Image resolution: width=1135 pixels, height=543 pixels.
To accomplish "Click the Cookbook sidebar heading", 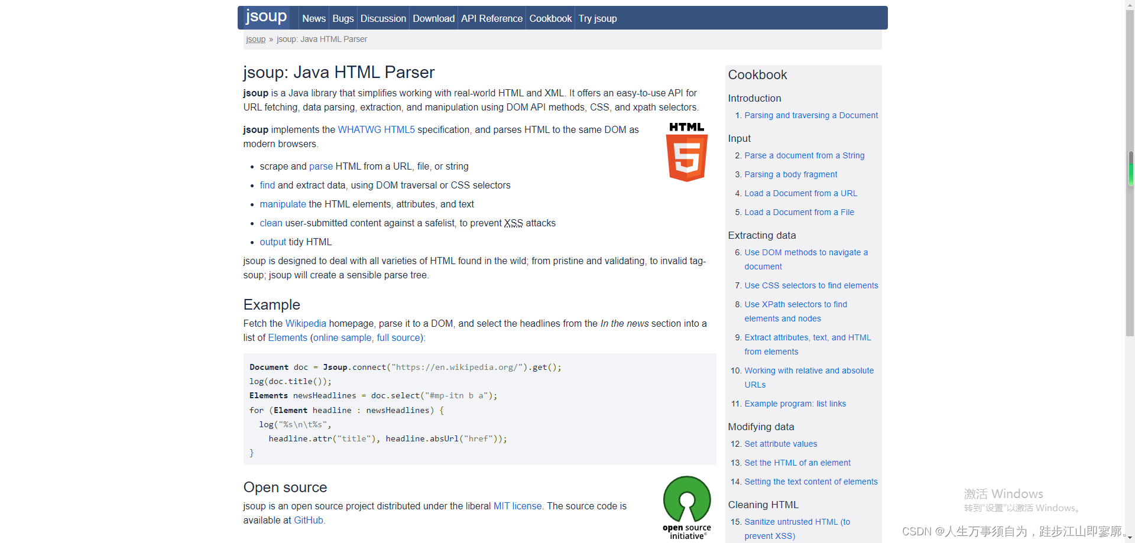I will (x=757, y=74).
